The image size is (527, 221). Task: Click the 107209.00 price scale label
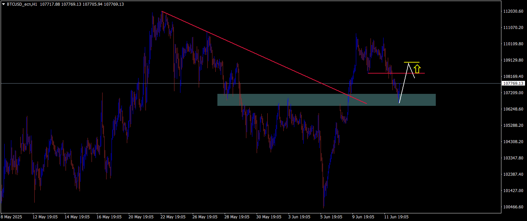click(513, 93)
